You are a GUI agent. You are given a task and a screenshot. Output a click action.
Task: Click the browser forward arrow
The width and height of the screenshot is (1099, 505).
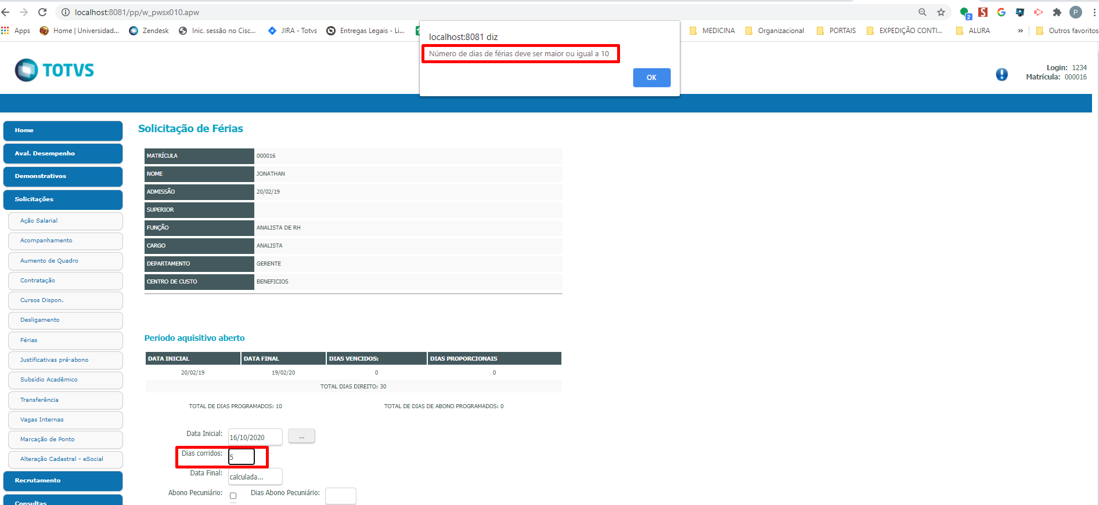click(24, 12)
